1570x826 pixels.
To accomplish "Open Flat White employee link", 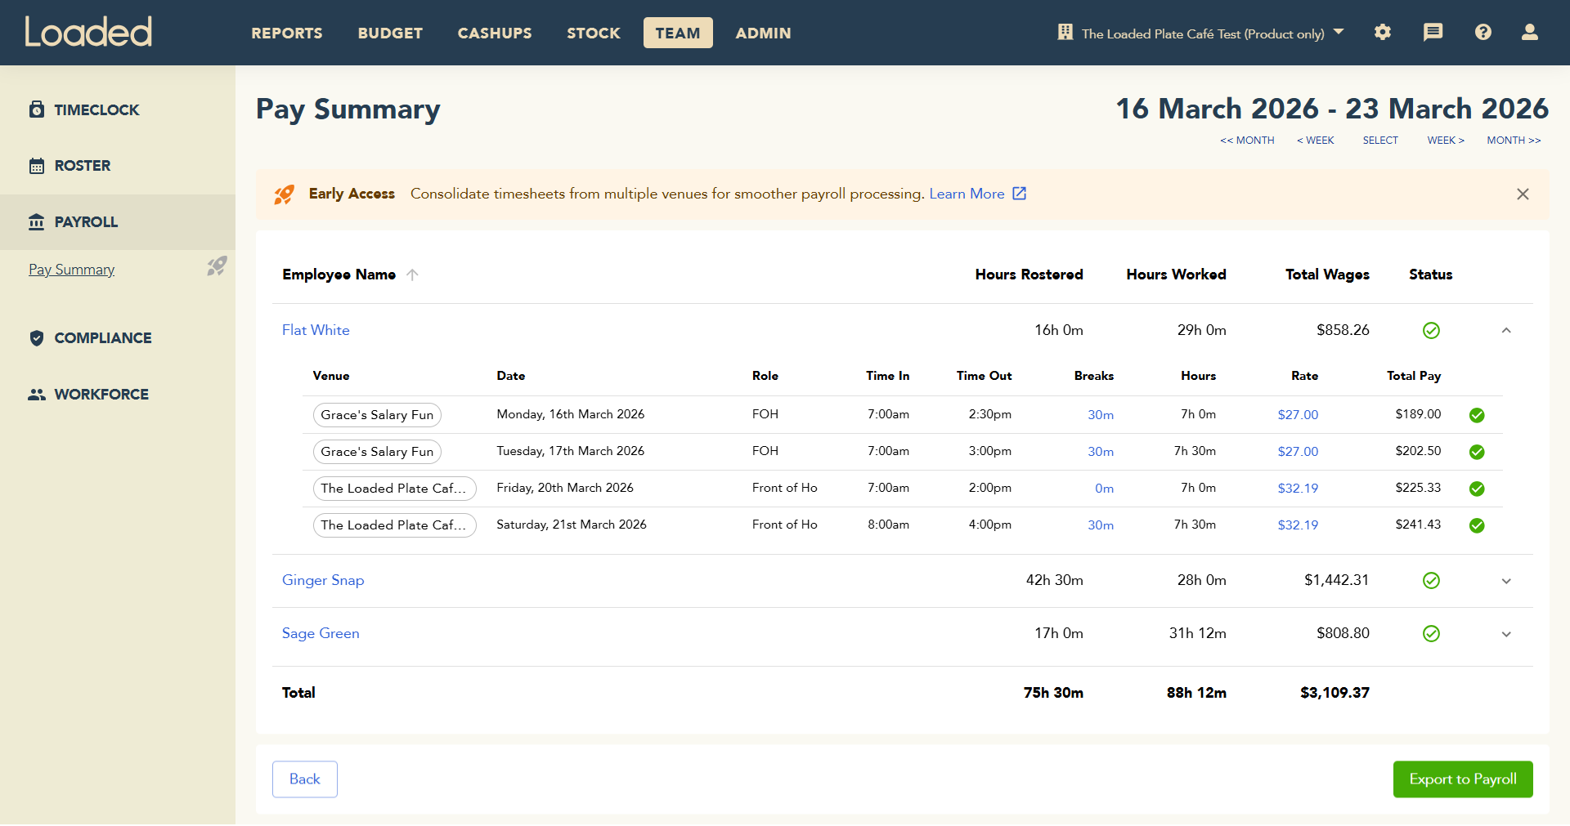I will (316, 330).
